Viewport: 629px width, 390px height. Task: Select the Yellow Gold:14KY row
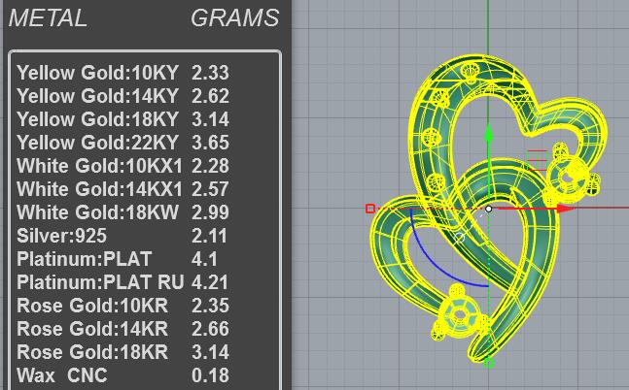click(122, 96)
